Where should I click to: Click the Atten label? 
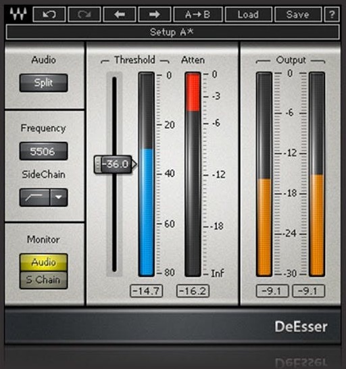193,60
